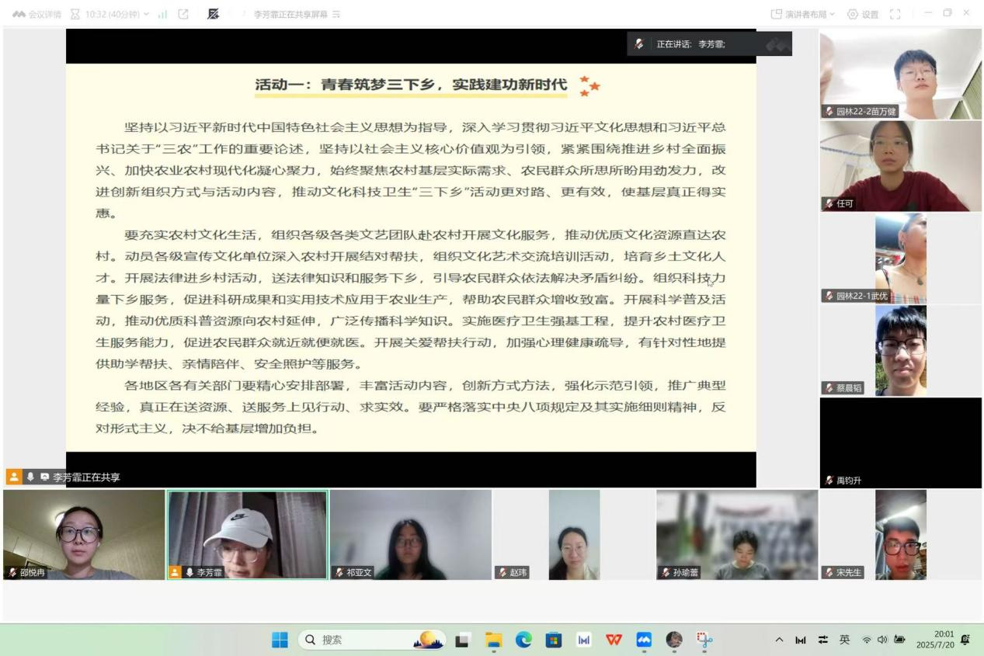Image resolution: width=984 pixels, height=656 pixels.
Task: Switch input method via 英 indicator
Action: (x=844, y=640)
